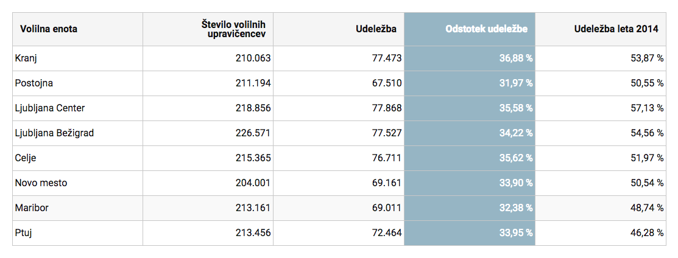Image resolution: width=678 pixels, height=258 pixels.
Task: Select Maribor's 2014 turnout 48,74 %
Action: [x=647, y=208]
